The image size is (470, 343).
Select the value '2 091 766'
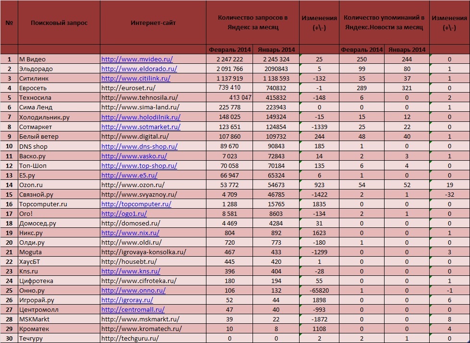tap(229, 69)
